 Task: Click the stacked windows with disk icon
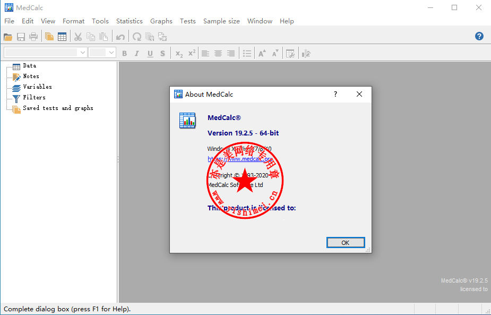(150, 37)
